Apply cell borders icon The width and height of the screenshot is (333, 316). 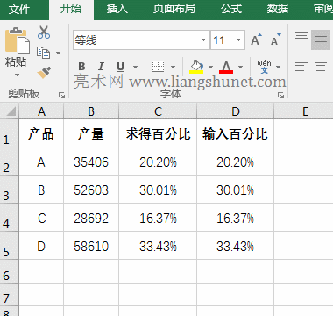(158, 67)
